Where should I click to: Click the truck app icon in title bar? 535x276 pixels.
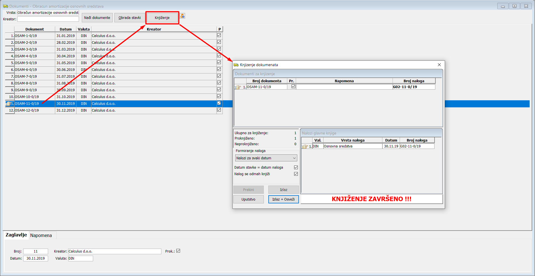coord(6,6)
